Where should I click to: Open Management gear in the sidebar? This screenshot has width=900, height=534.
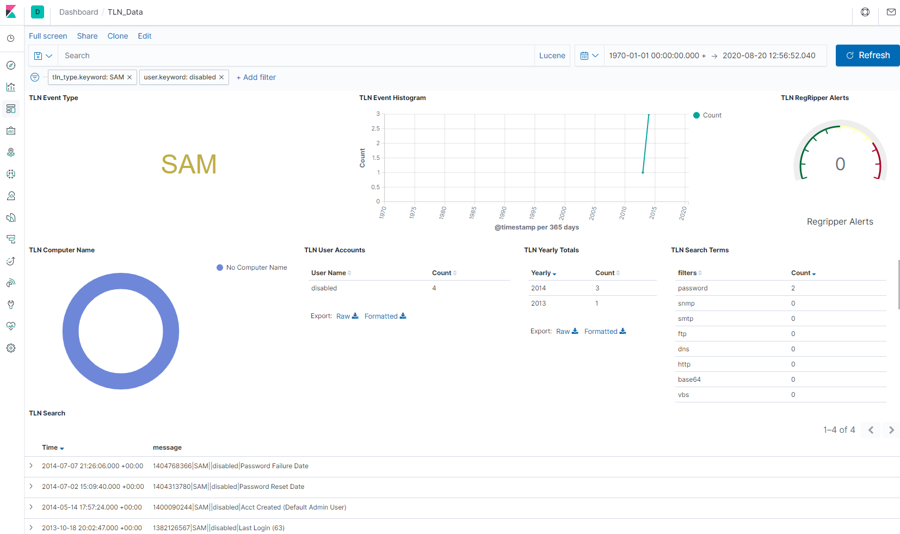tap(11, 348)
